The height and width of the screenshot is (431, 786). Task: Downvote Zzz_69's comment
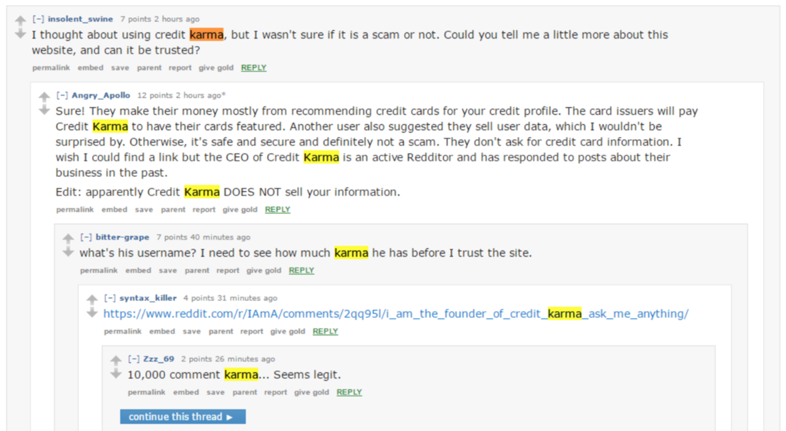[x=116, y=373]
